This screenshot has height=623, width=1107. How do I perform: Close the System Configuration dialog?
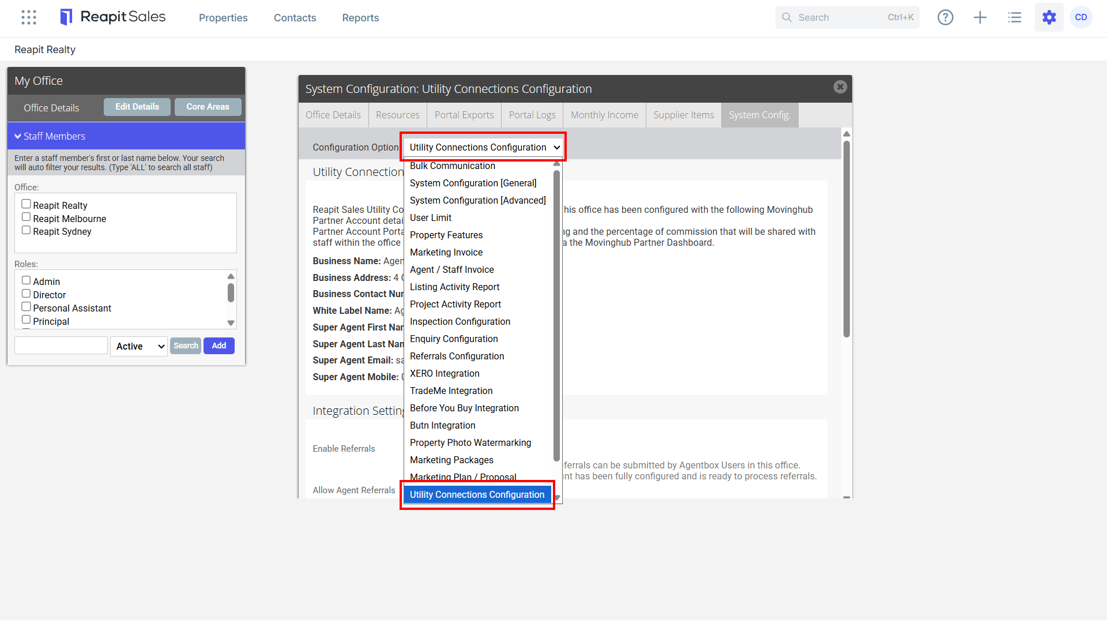pyautogui.click(x=840, y=87)
